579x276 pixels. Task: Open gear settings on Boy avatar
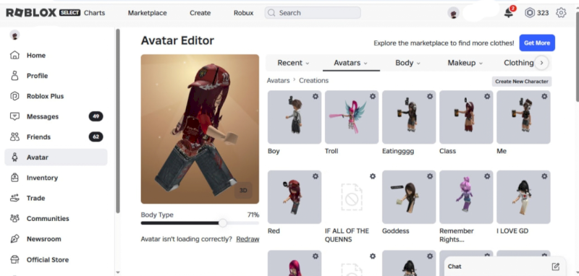(x=316, y=96)
